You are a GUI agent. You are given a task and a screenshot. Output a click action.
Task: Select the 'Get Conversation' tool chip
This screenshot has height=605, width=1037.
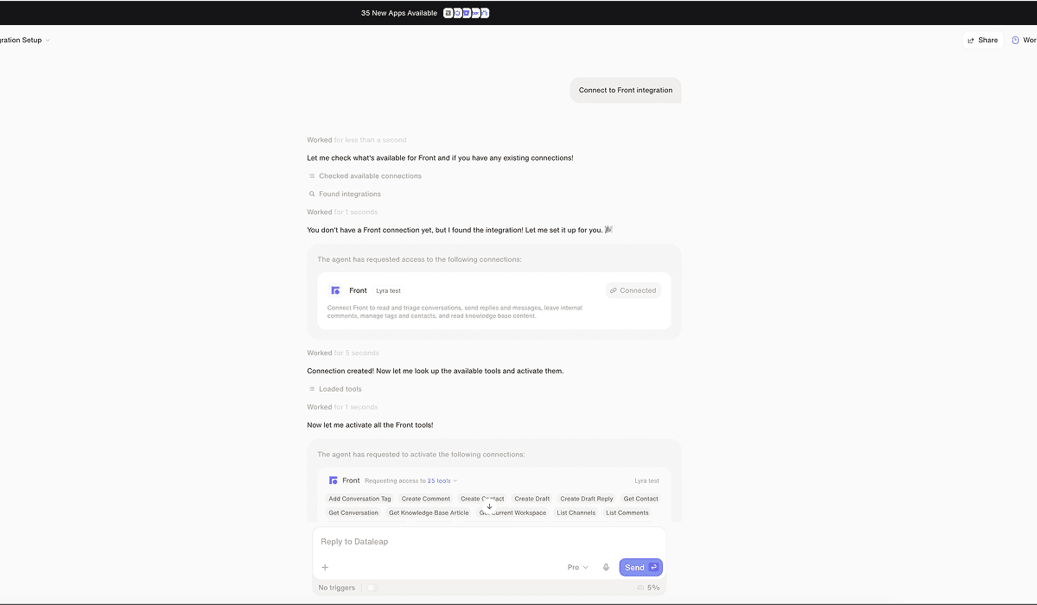[x=353, y=513]
